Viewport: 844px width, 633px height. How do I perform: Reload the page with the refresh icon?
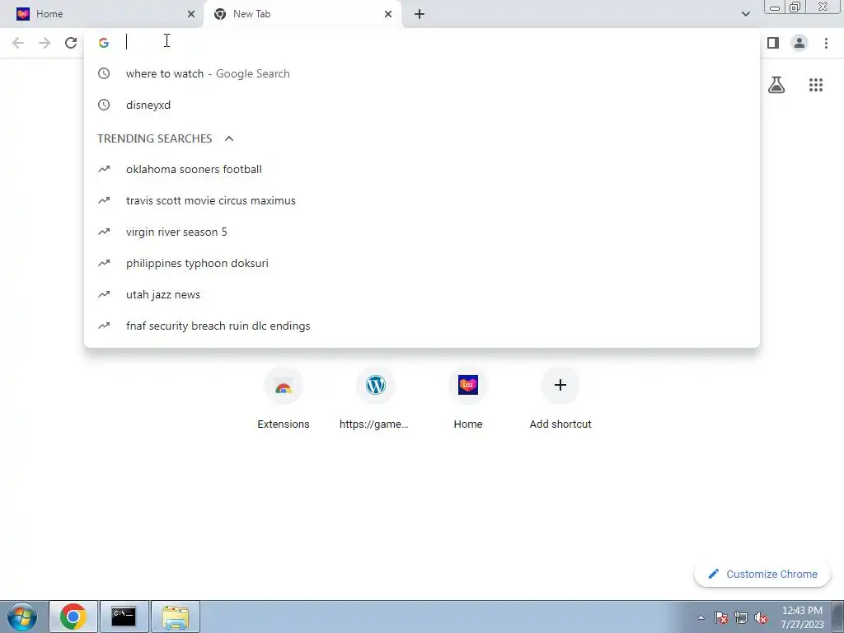click(x=71, y=43)
